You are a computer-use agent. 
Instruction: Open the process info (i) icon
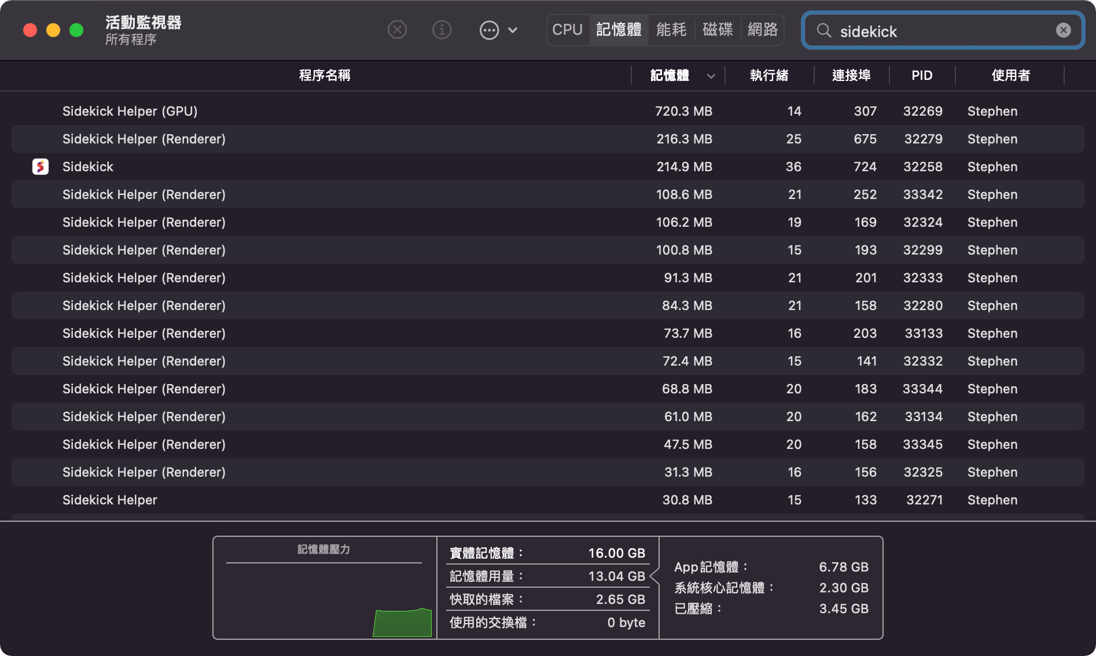point(442,30)
